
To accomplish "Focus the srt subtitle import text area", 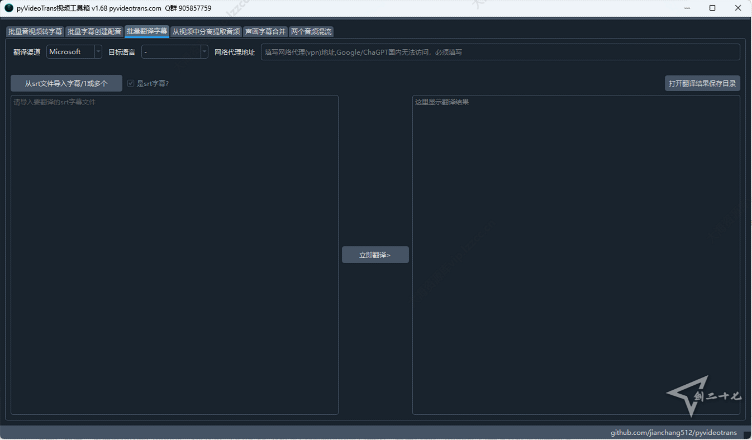I will pos(174,255).
